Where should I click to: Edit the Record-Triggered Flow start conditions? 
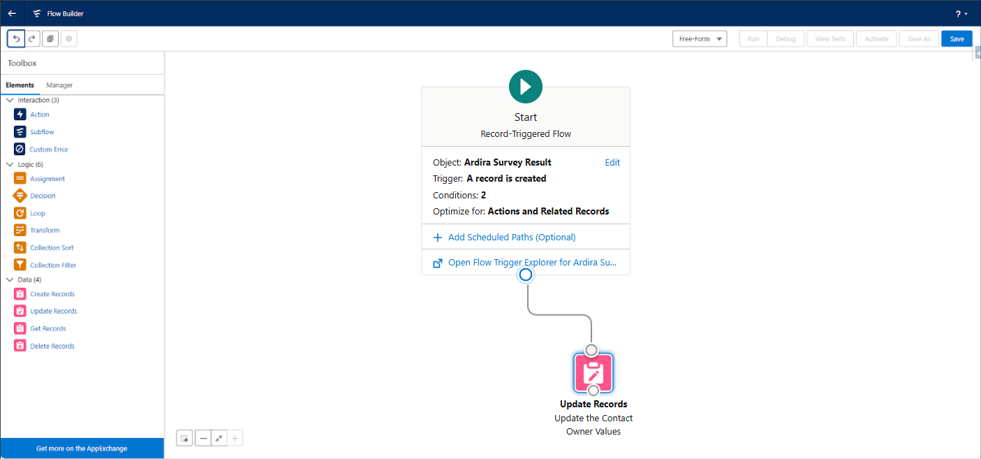click(x=612, y=162)
